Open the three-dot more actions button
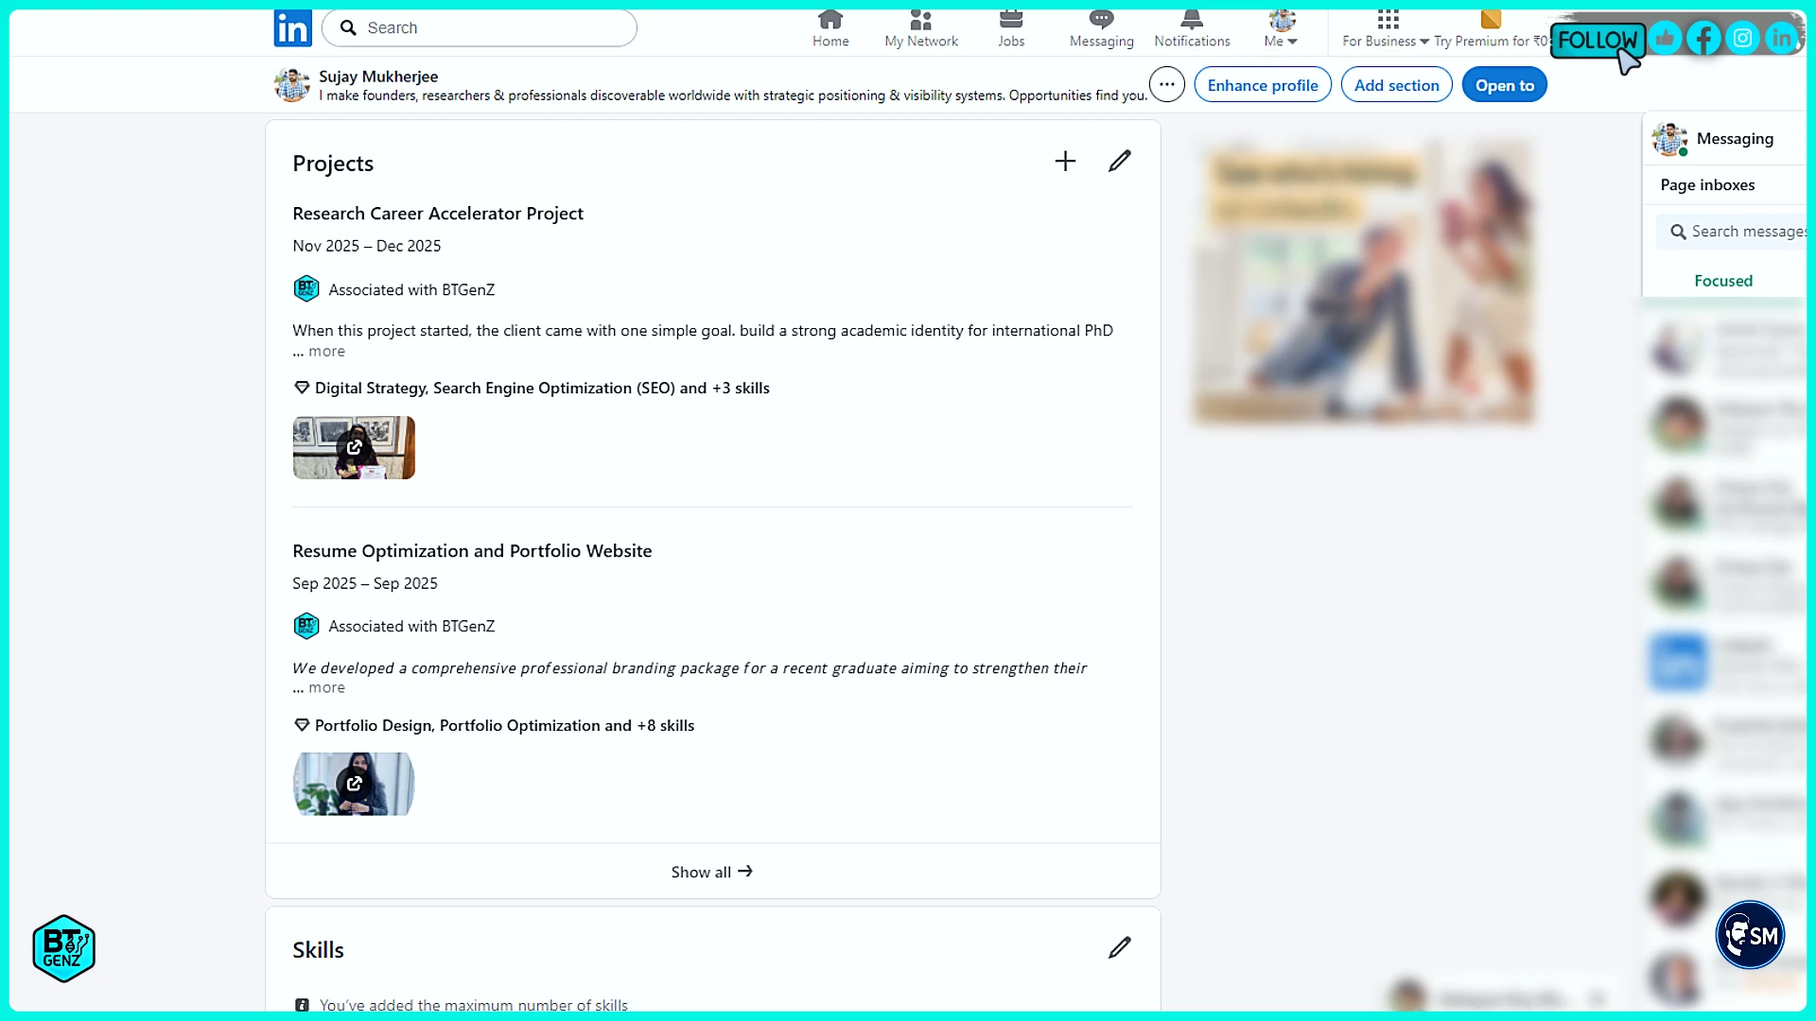Image resolution: width=1816 pixels, height=1021 pixels. (1166, 85)
